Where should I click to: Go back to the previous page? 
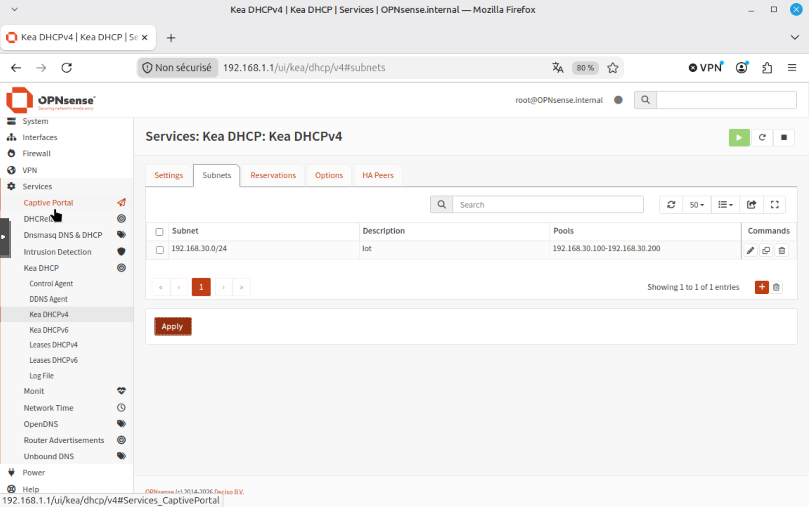16,67
